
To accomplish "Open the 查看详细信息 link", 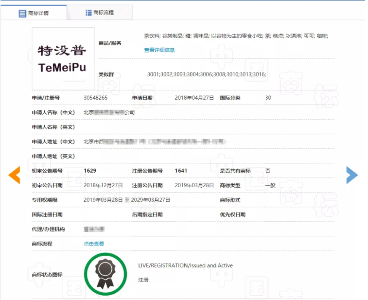I will [x=159, y=50].
